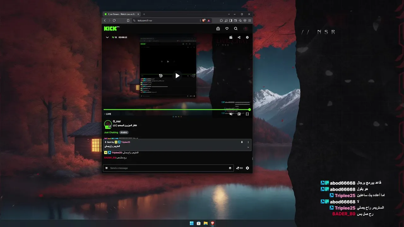Open Brave Wallet icon
404x227 pixels.
pos(235,20)
